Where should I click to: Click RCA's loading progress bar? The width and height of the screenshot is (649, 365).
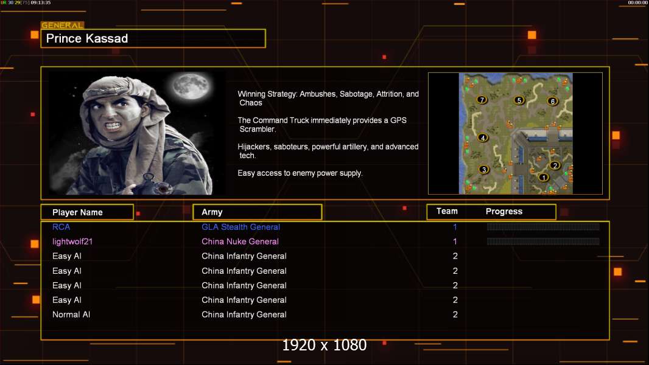click(543, 226)
